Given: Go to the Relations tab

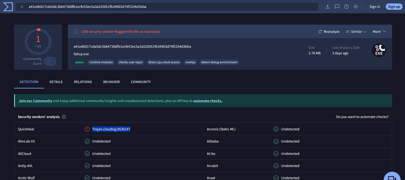Looking at the screenshot, I should 83,82.
